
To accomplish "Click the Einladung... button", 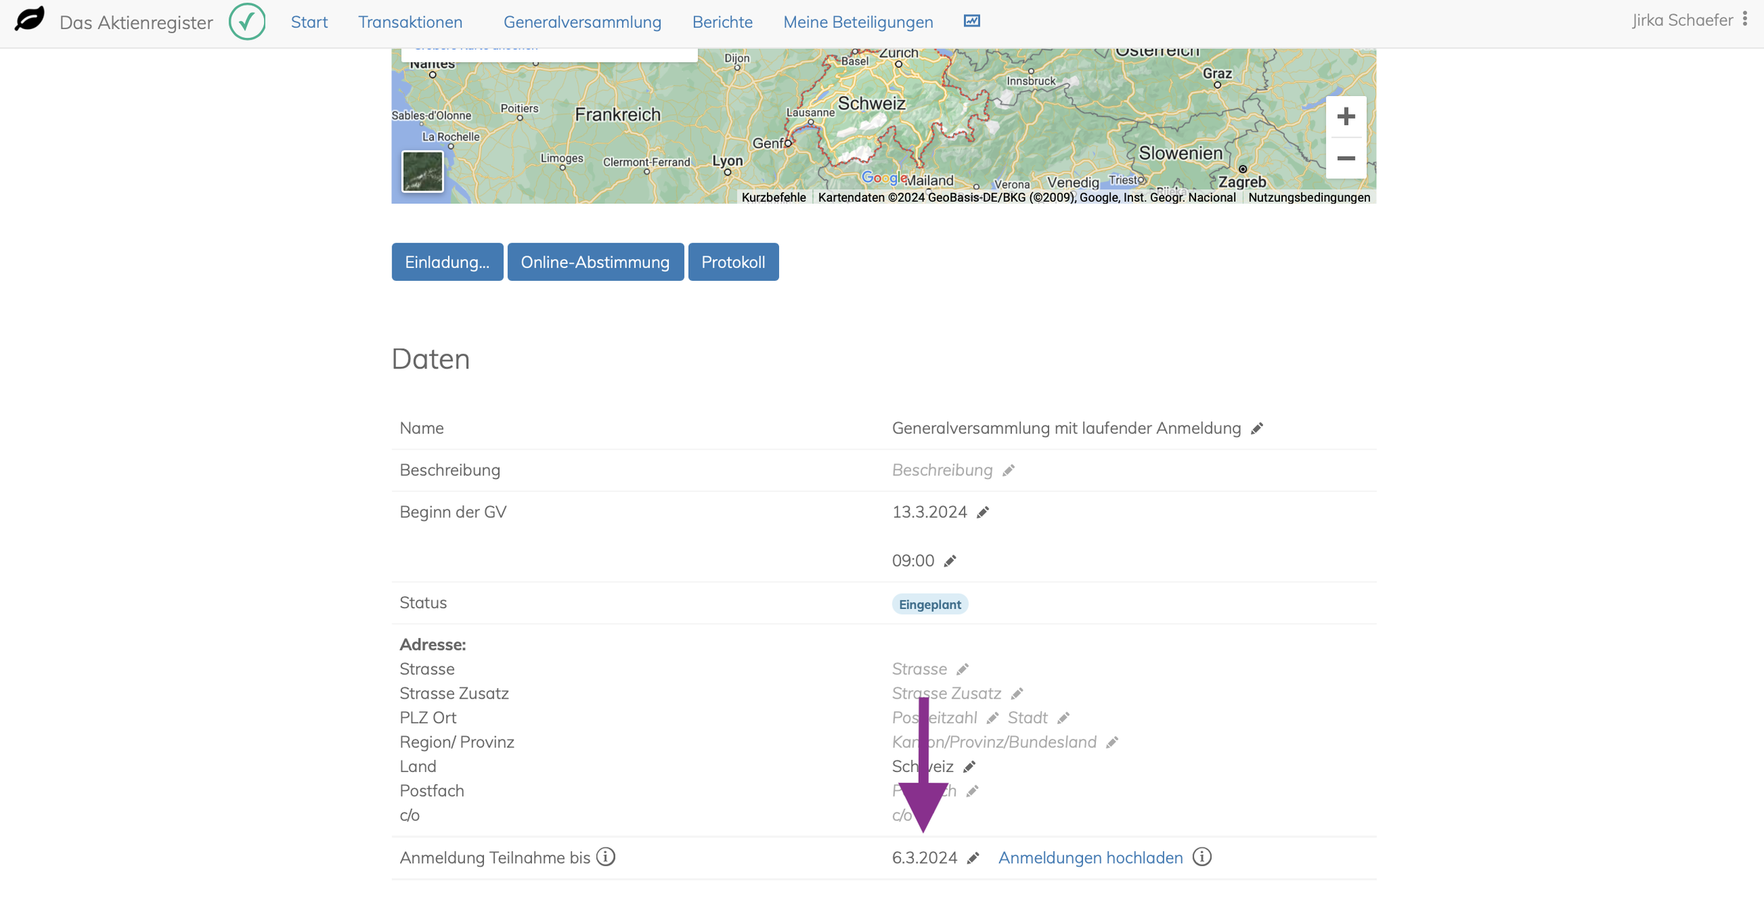I will coord(447,262).
